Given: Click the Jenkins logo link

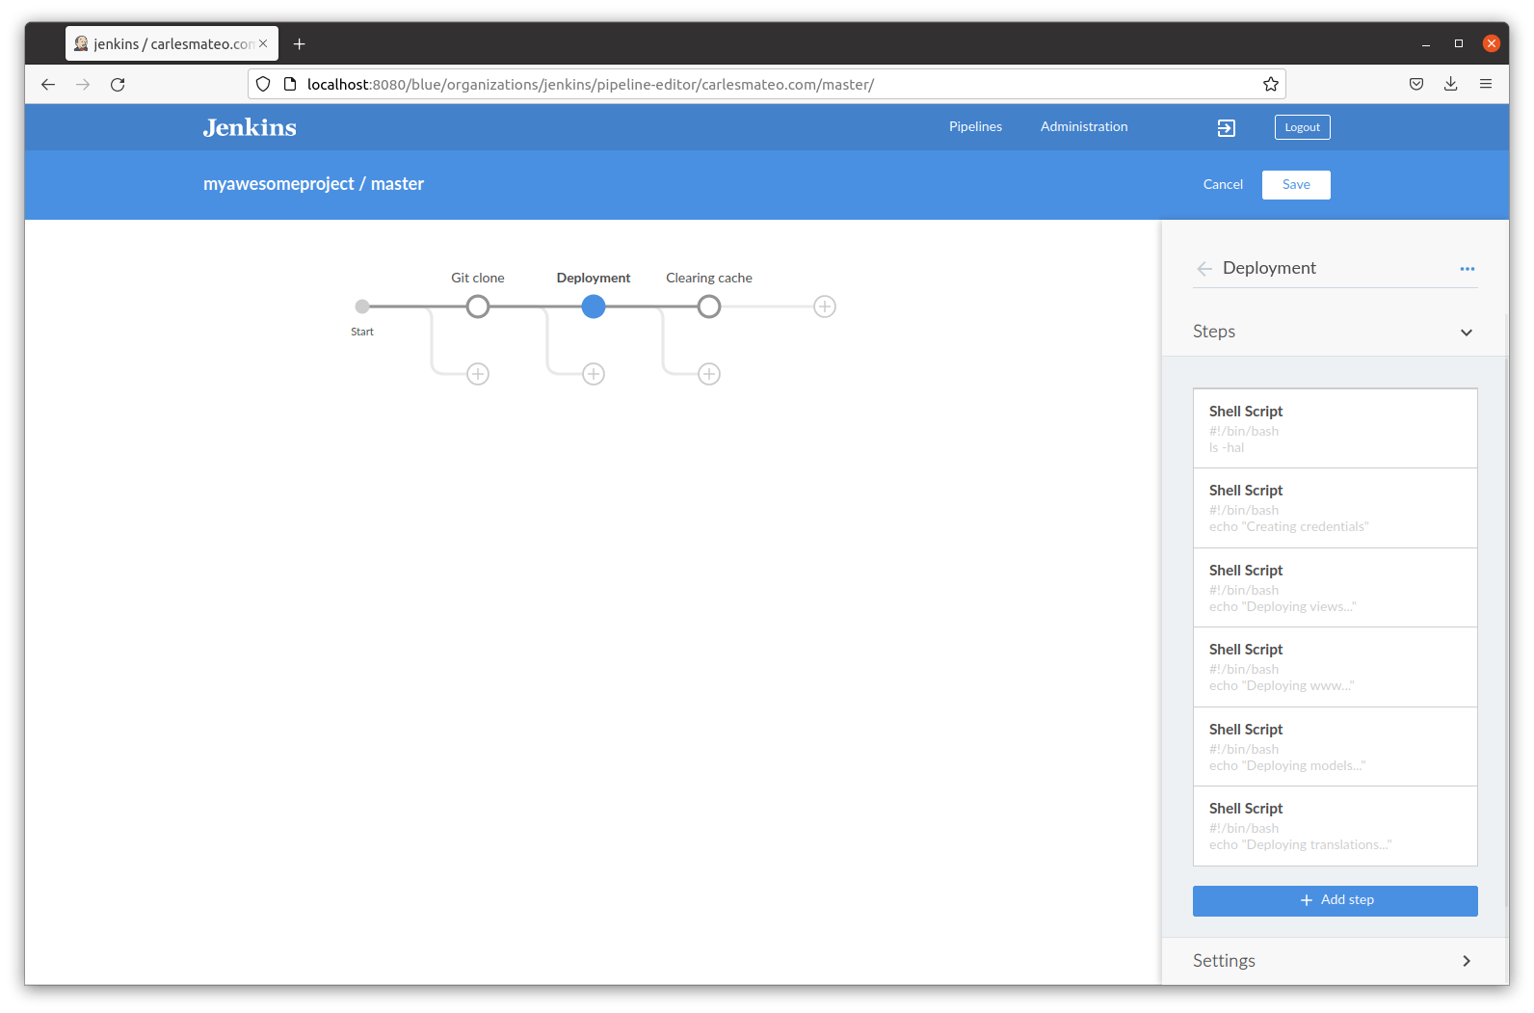Looking at the screenshot, I should (x=250, y=127).
